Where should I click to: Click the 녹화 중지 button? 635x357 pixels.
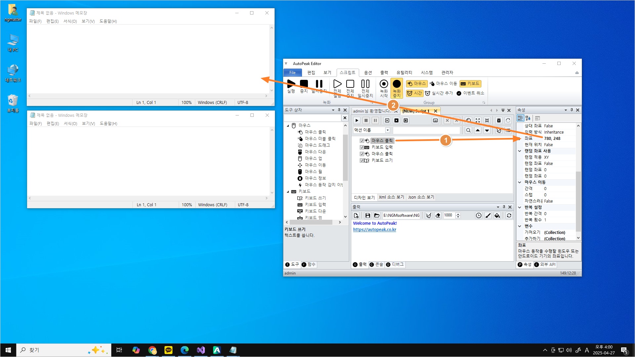point(396,88)
